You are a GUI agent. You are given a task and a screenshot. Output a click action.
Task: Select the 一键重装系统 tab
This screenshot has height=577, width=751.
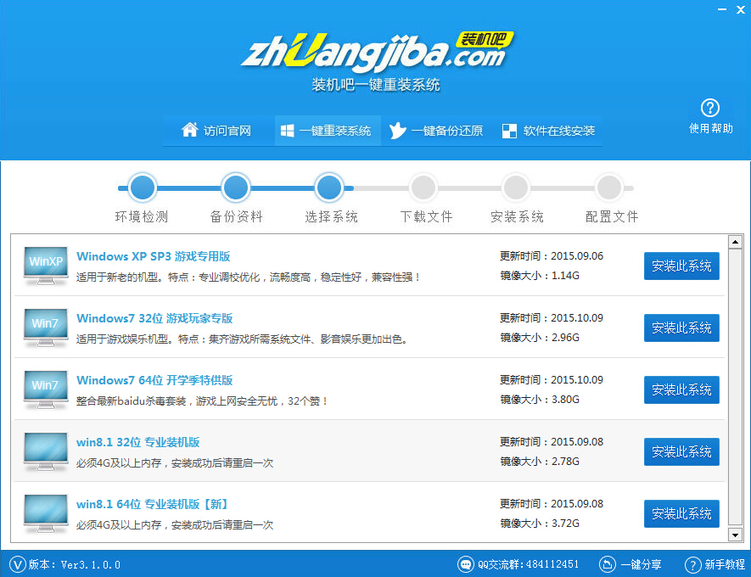coord(327,130)
